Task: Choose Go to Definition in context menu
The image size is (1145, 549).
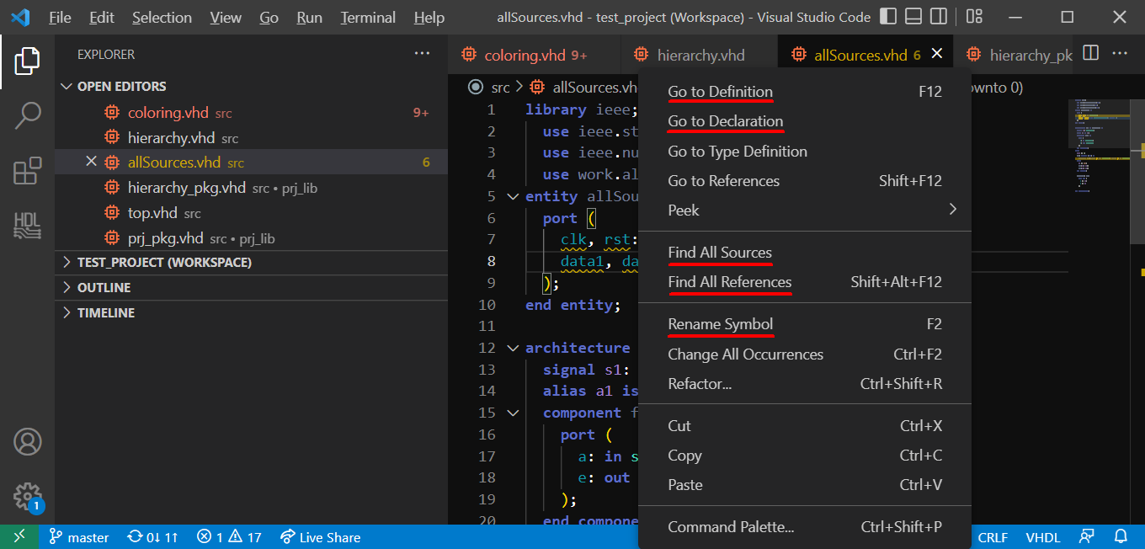Action: coord(805,92)
